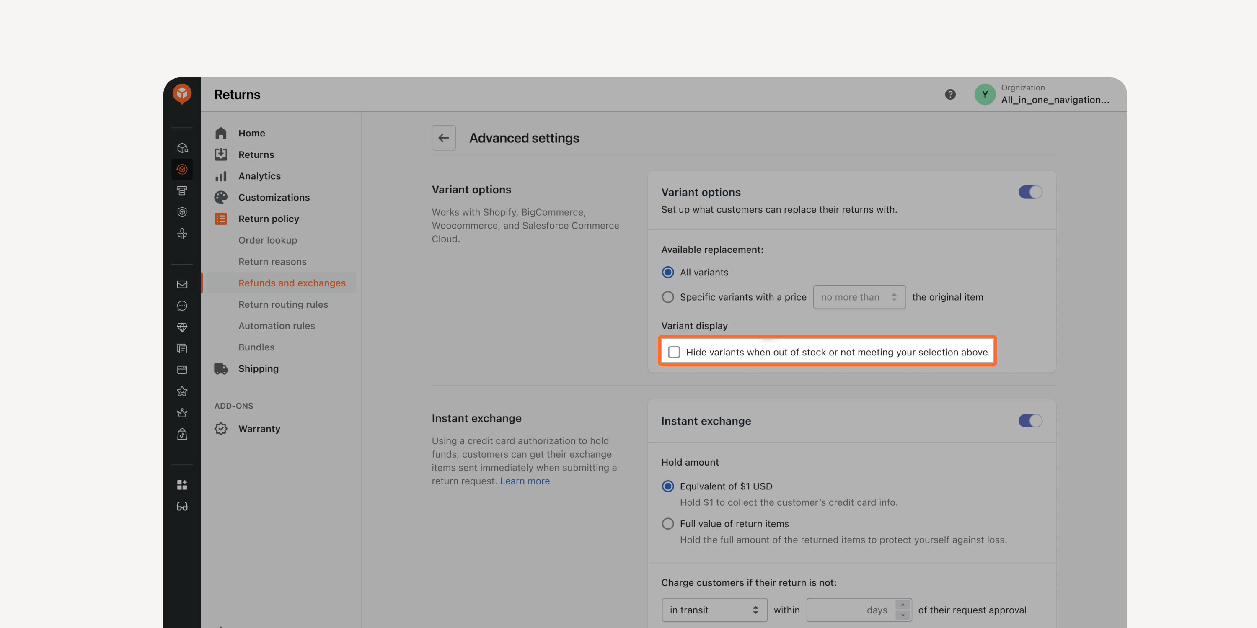Open the shield box protection icon
Viewport: 1257px width, 628px height.
(x=182, y=212)
